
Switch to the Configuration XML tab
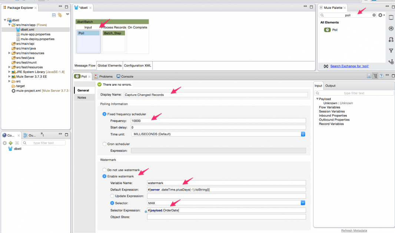(137, 65)
